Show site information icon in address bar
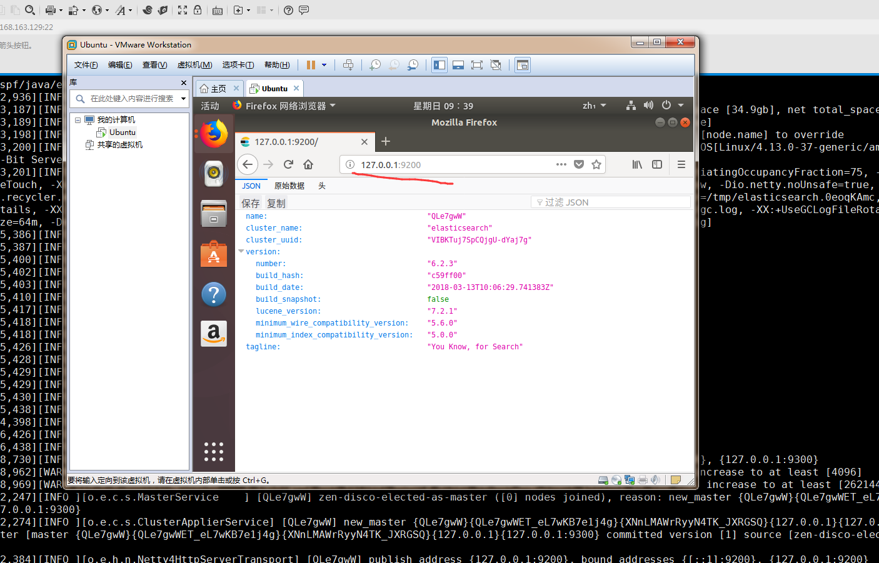 click(x=350, y=164)
